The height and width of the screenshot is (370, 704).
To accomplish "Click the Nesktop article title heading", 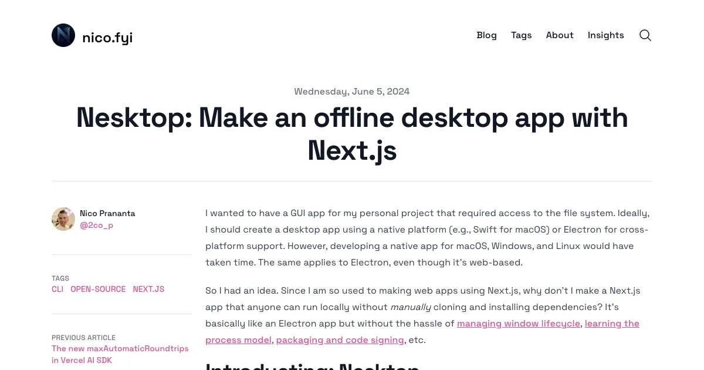I will point(352,134).
